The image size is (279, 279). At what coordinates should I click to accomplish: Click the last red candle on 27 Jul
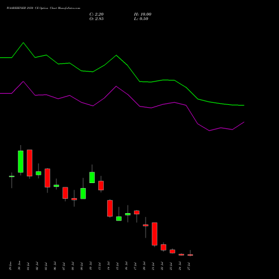pyautogui.click(x=190, y=255)
